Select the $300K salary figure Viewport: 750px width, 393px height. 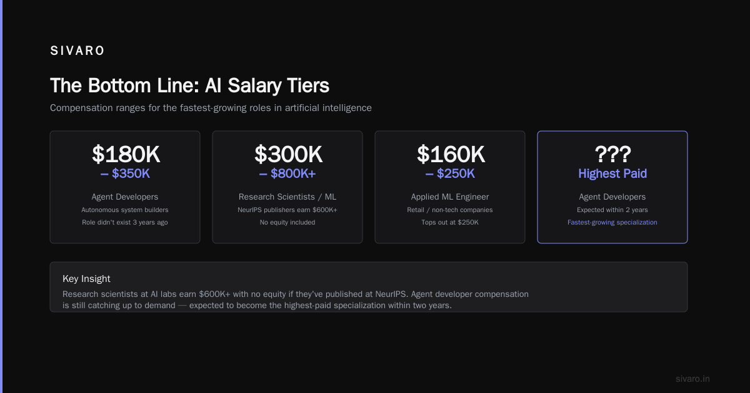coord(287,154)
